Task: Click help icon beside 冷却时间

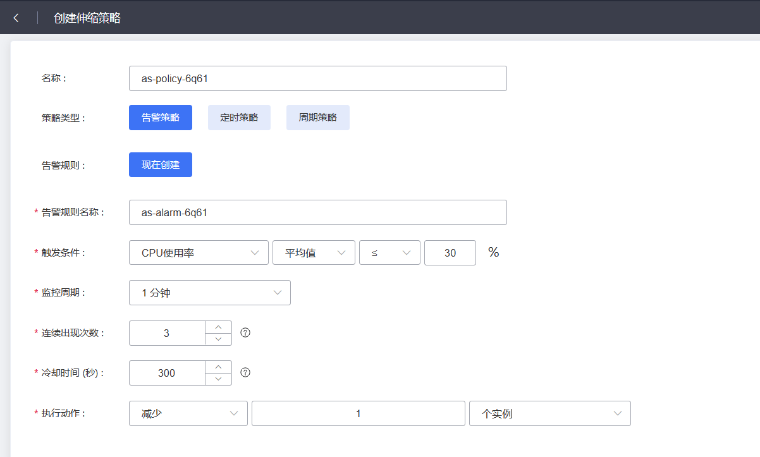Action: click(246, 372)
